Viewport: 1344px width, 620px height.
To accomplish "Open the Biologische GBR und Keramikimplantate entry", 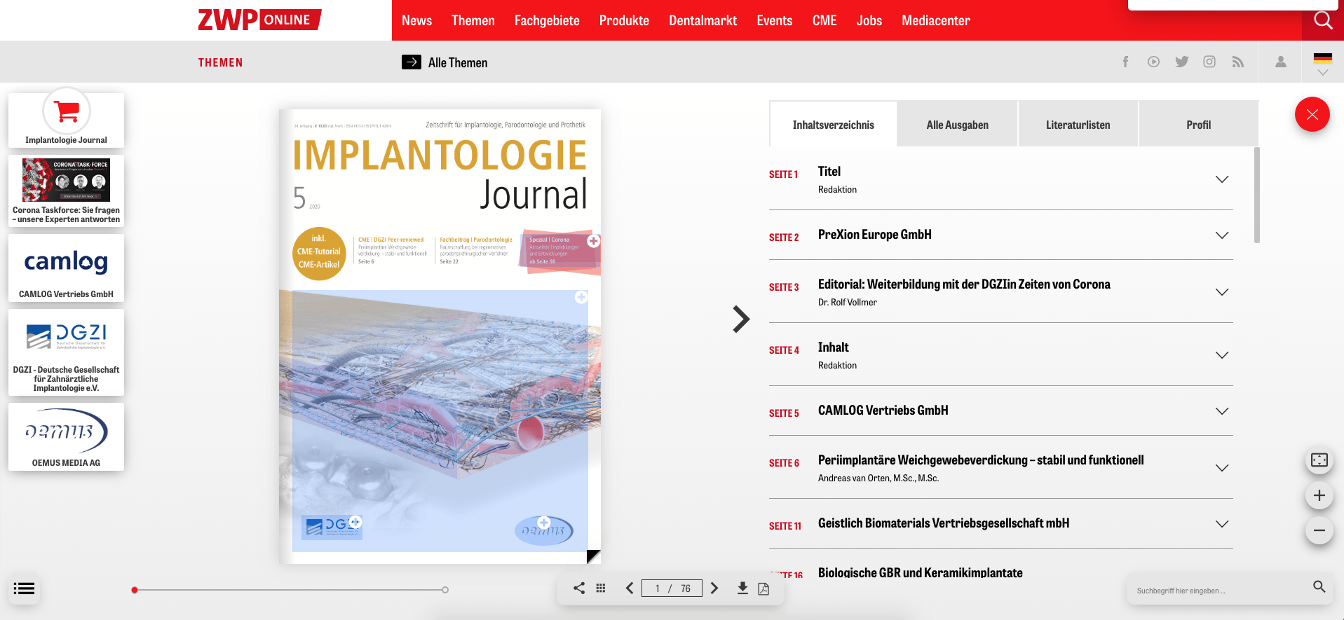I will click(x=920, y=572).
